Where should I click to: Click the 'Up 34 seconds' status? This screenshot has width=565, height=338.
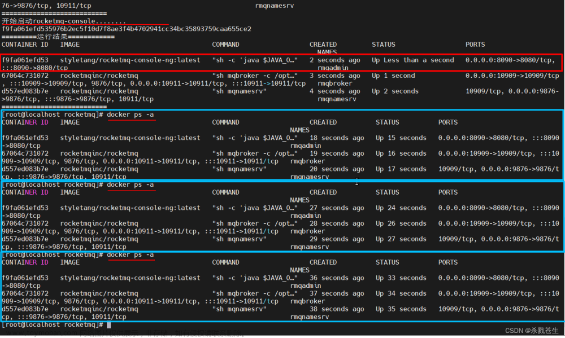tap(401, 293)
